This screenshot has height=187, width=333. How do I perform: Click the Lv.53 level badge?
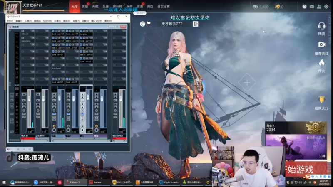(x=140, y=13)
